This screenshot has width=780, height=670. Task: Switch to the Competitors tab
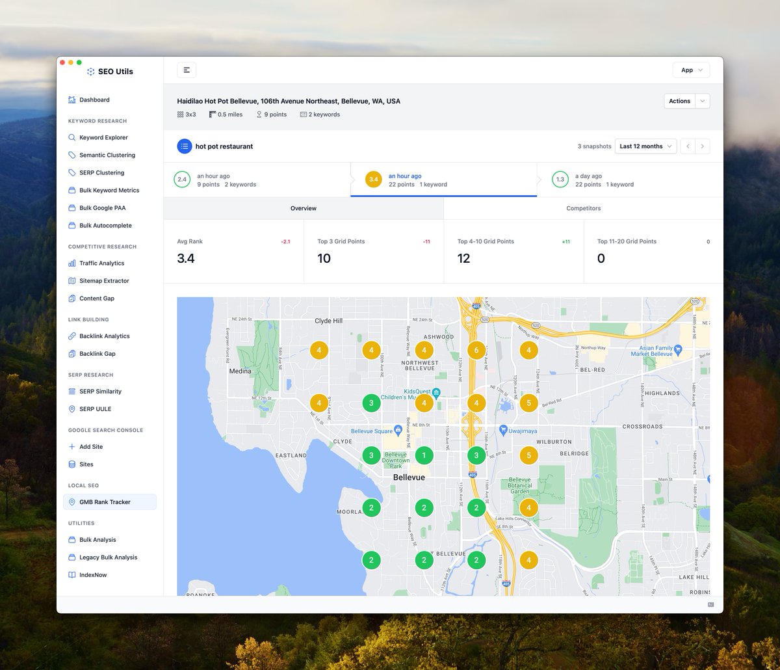583,208
